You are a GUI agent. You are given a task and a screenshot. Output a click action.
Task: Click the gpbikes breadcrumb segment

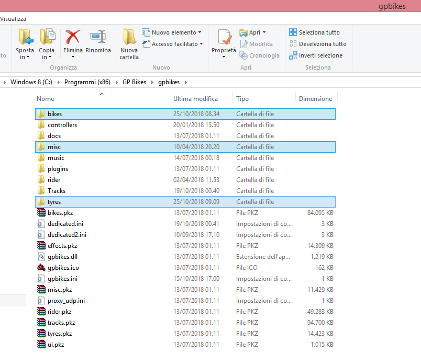[x=169, y=82]
